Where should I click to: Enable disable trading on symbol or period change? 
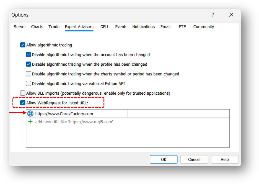29,74
